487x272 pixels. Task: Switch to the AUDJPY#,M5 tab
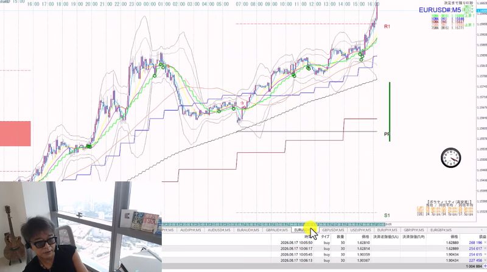coord(191,230)
